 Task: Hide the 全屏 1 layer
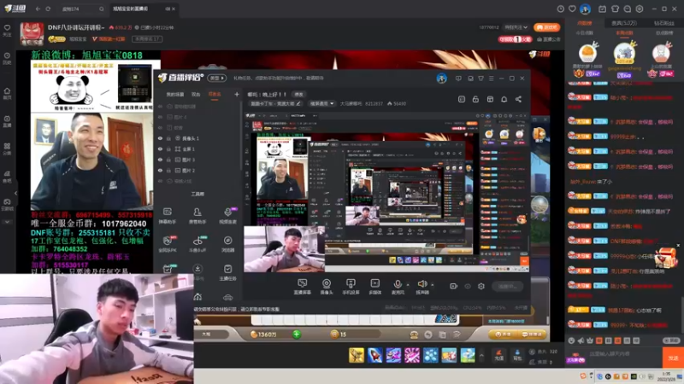(x=160, y=149)
